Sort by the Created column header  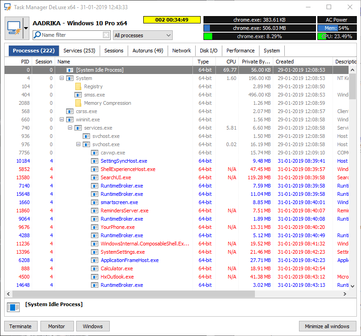tap(303, 62)
